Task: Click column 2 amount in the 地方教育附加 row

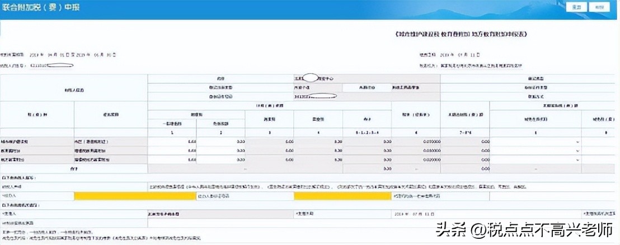Action: point(220,159)
